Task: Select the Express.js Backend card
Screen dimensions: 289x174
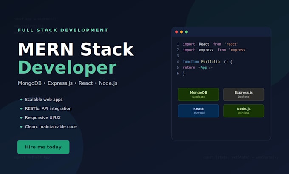Action: [244, 94]
